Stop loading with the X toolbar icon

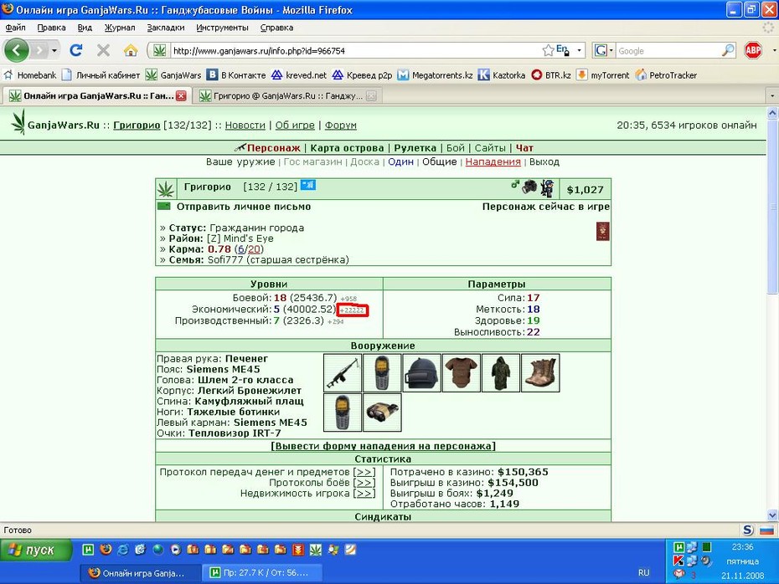(x=103, y=50)
